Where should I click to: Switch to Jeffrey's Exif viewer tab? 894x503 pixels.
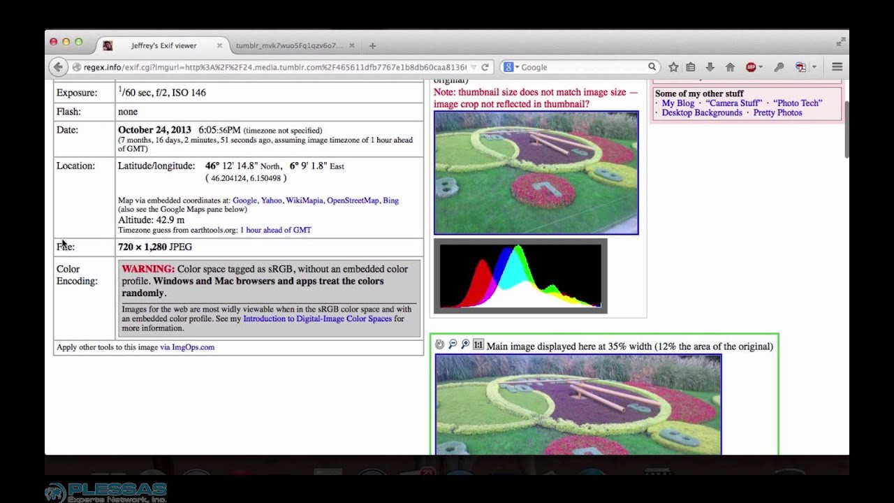coord(163,45)
